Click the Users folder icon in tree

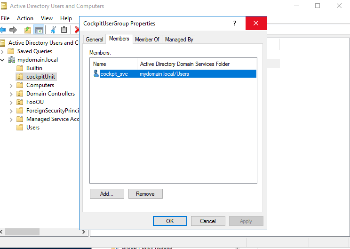pyautogui.click(x=20, y=127)
